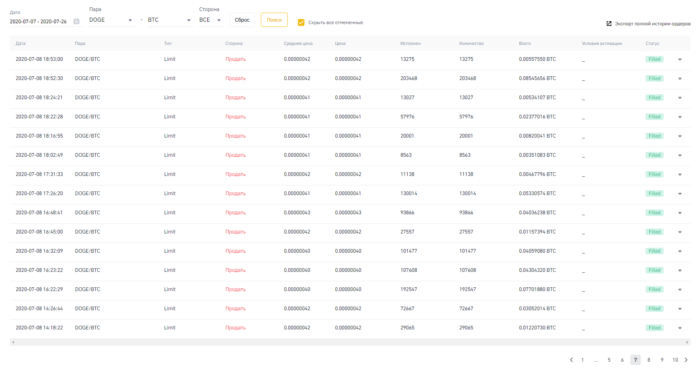Expand order details for 18:24:21 row
This screenshot has width=700, height=369.
[x=680, y=98]
